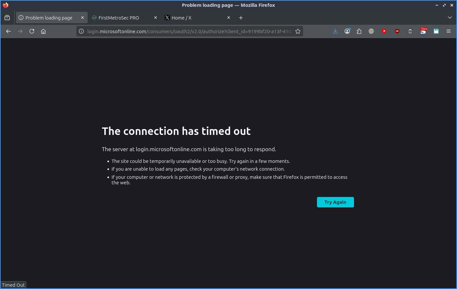This screenshot has height=289, width=457.
Task: Open the Firefox View button at tab bar left
Action: pos(7,18)
